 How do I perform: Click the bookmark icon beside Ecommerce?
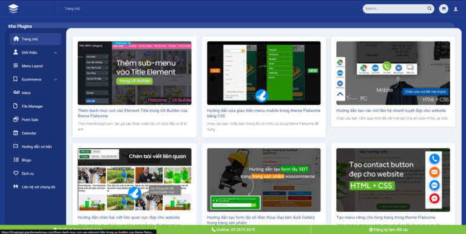pos(16,79)
